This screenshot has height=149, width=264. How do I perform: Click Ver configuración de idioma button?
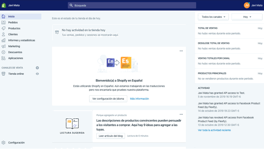[x=108, y=99]
